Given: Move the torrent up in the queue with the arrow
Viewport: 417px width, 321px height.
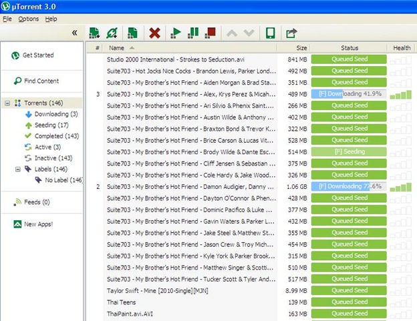Looking at the screenshot, I should (232, 33).
